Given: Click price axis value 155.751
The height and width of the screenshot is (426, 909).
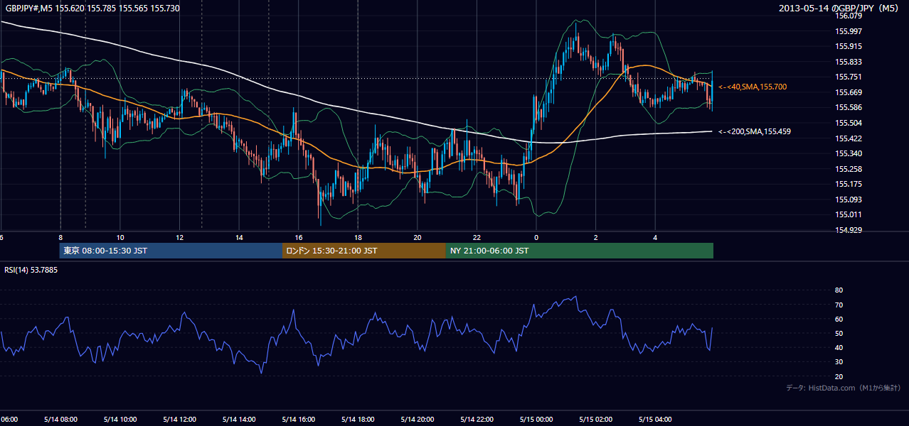Looking at the screenshot, I should (849, 77).
